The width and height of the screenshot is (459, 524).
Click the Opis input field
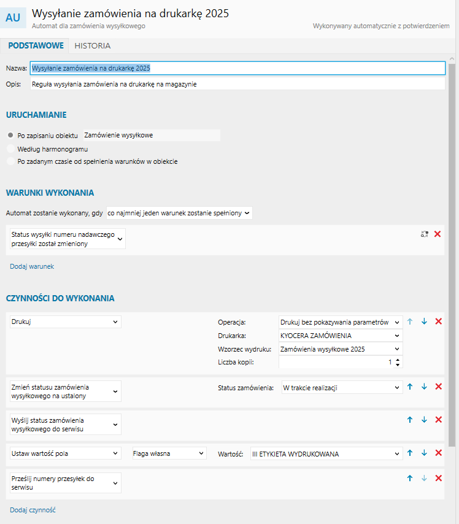(237, 84)
